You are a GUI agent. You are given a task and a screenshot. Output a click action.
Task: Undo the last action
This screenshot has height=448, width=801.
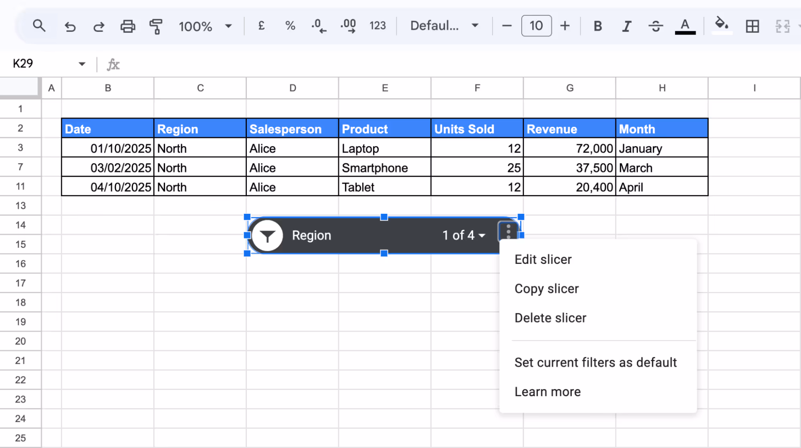70,26
